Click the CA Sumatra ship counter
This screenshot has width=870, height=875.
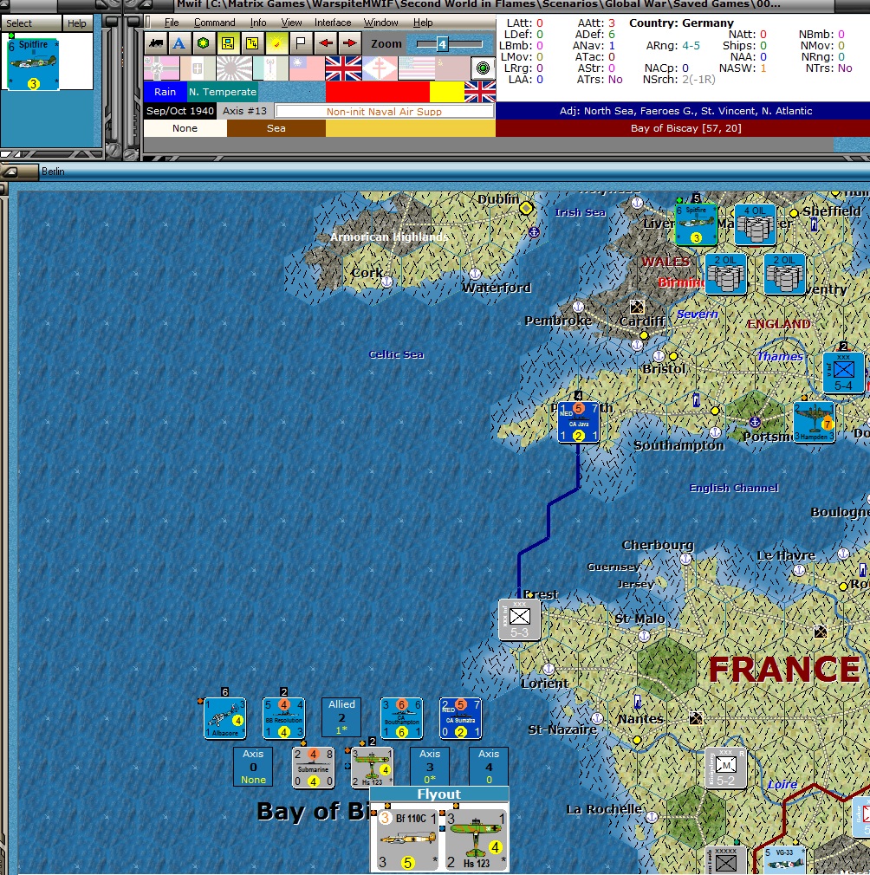[460, 718]
